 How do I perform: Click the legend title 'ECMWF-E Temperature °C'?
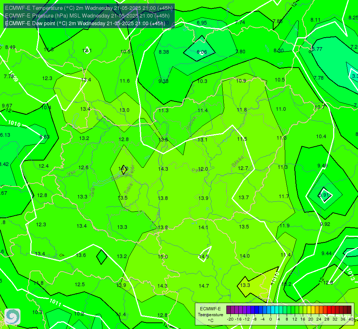210,315
